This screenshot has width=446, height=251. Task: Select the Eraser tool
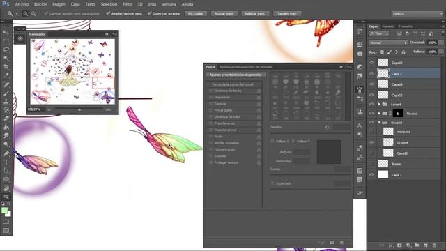click(x=6, y=119)
